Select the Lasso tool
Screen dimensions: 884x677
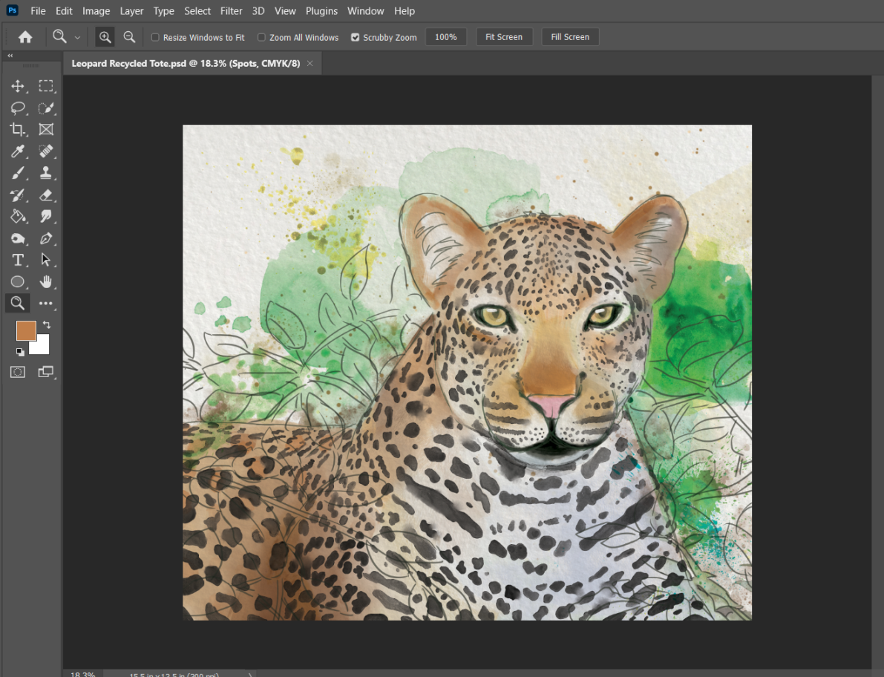[18, 108]
